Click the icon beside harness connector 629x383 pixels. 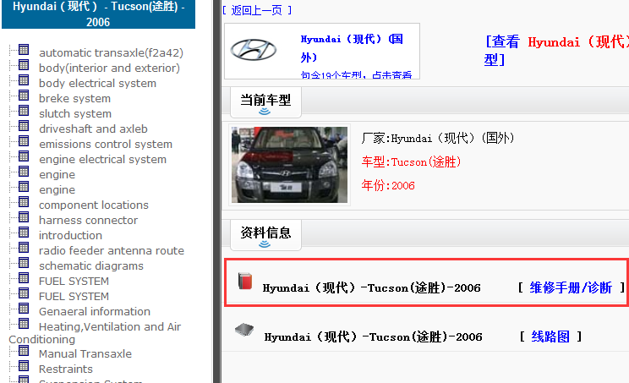(x=24, y=217)
